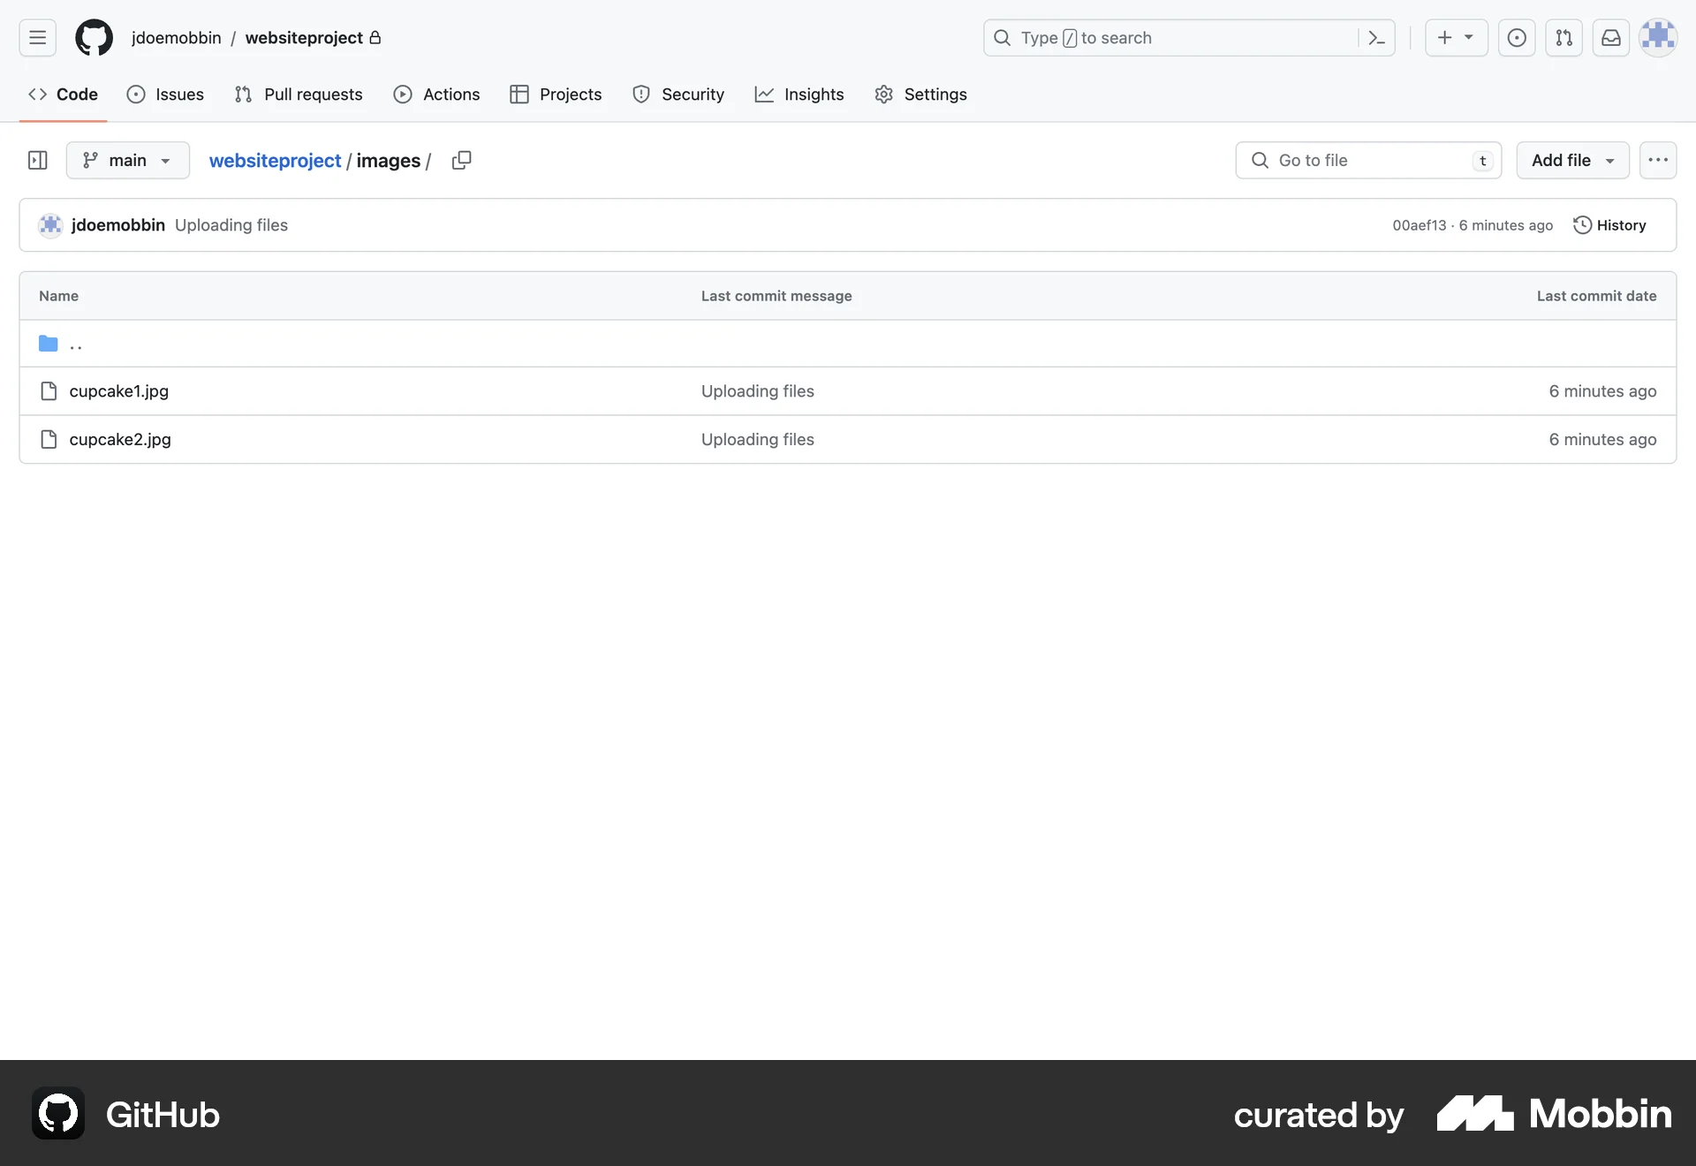This screenshot has width=1696, height=1166.
Task: Open the Add file dropdown
Action: (1572, 160)
